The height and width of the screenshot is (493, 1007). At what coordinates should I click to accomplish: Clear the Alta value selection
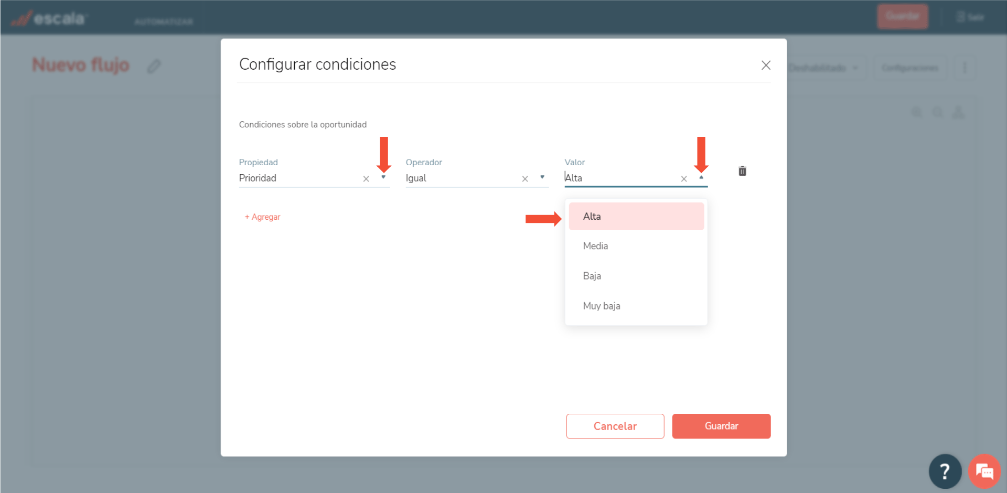click(x=683, y=179)
